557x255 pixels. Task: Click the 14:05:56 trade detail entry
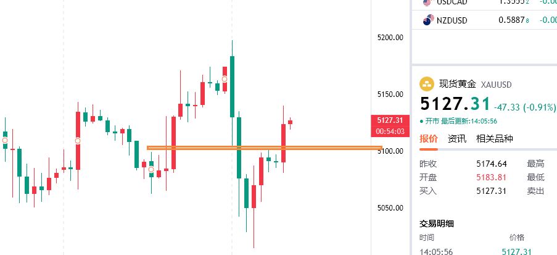pos(436,251)
